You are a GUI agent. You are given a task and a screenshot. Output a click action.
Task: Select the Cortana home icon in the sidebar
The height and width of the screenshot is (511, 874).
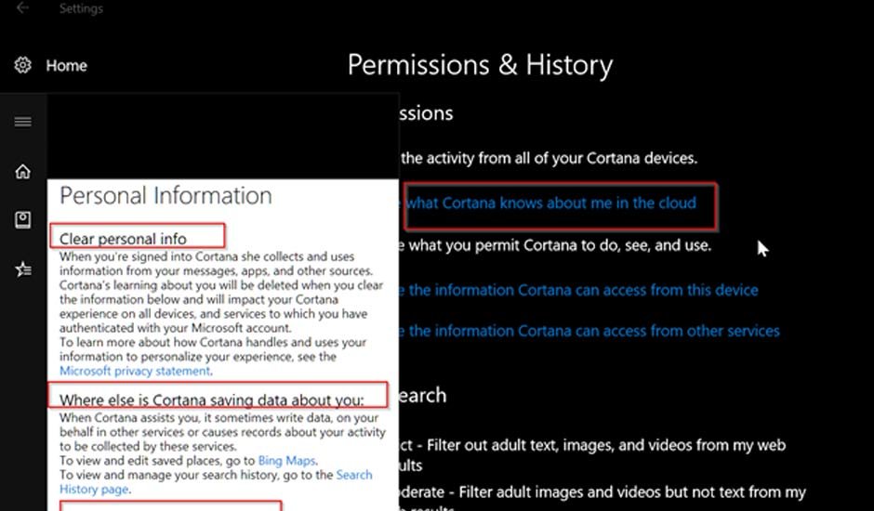[23, 172]
